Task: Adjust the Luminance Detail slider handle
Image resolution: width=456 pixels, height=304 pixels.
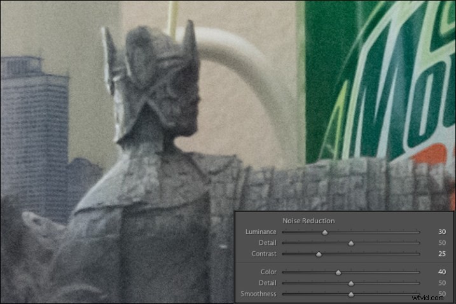Action: (x=351, y=243)
